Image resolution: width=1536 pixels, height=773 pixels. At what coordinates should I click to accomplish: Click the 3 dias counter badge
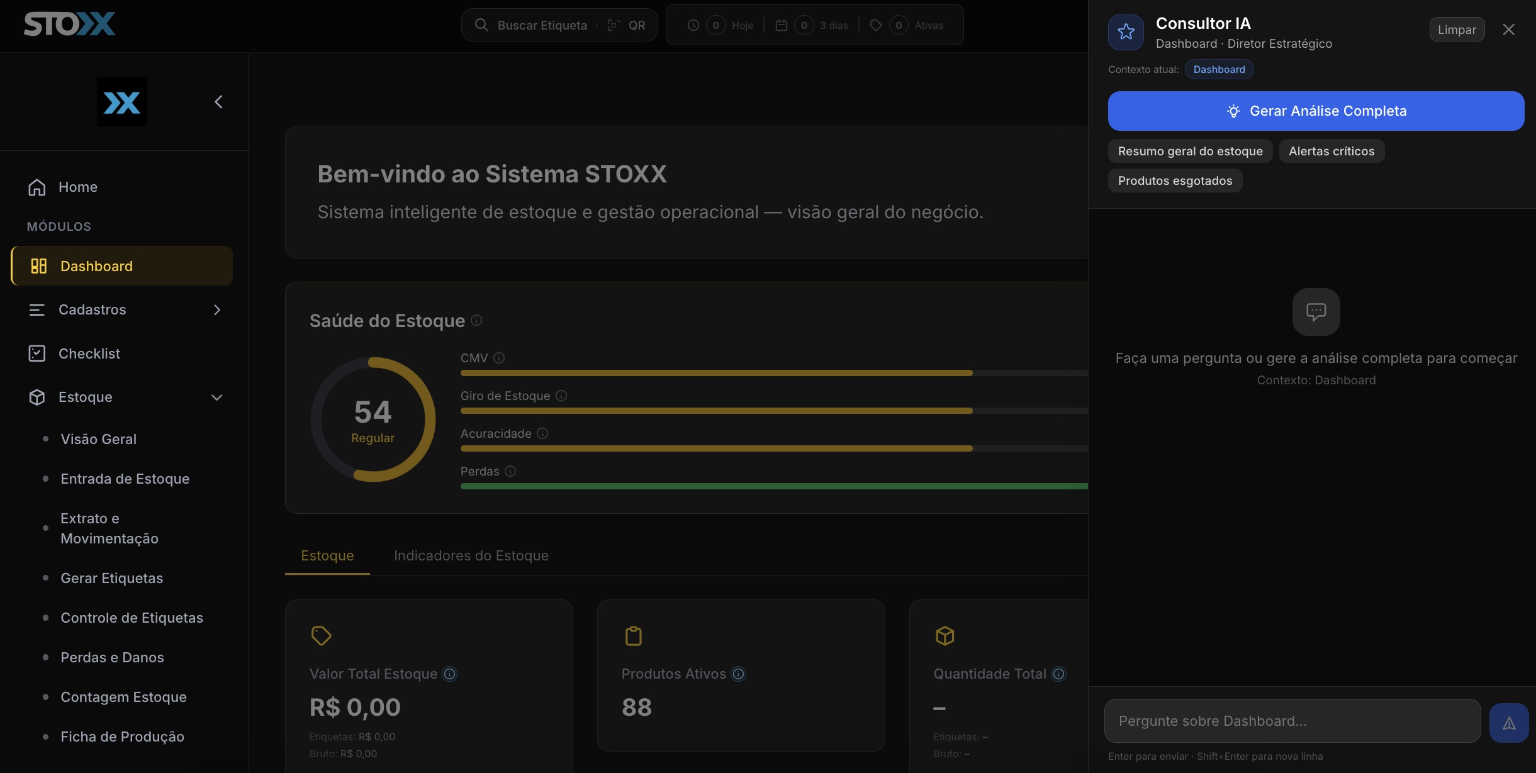tap(804, 25)
